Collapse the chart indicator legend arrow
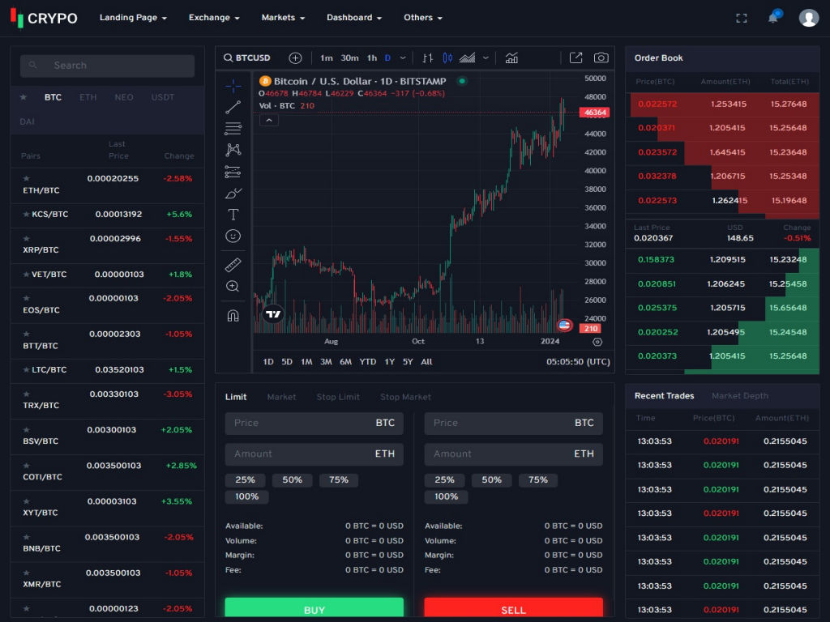Screen dimensions: 830x622 pyautogui.click(x=269, y=120)
